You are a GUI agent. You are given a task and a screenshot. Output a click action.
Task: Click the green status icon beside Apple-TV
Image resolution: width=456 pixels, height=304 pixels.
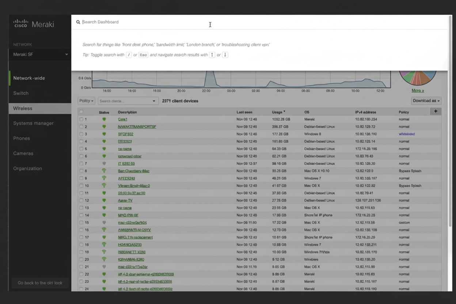(x=104, y=200)
